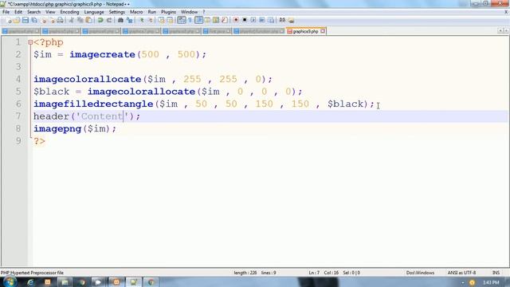Open the Windows Start menu

point(10,281)
